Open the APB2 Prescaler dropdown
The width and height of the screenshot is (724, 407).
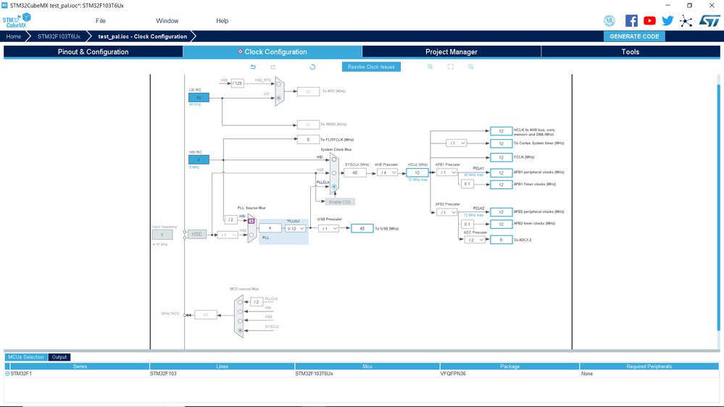[x=446, y=212]
